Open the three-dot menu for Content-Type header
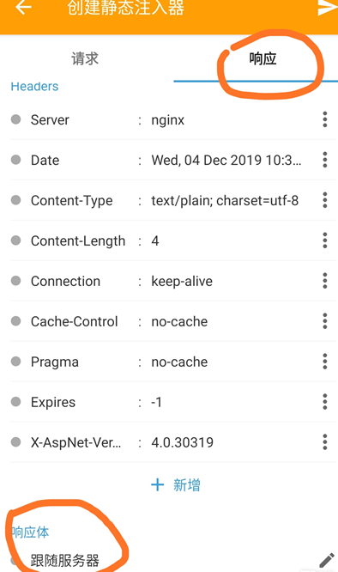The height and width of the screenshot is (572, 338). point(325,200)
